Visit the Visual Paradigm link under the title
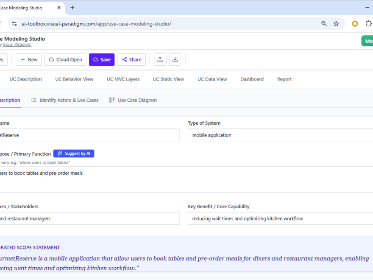 coord(17,44)
